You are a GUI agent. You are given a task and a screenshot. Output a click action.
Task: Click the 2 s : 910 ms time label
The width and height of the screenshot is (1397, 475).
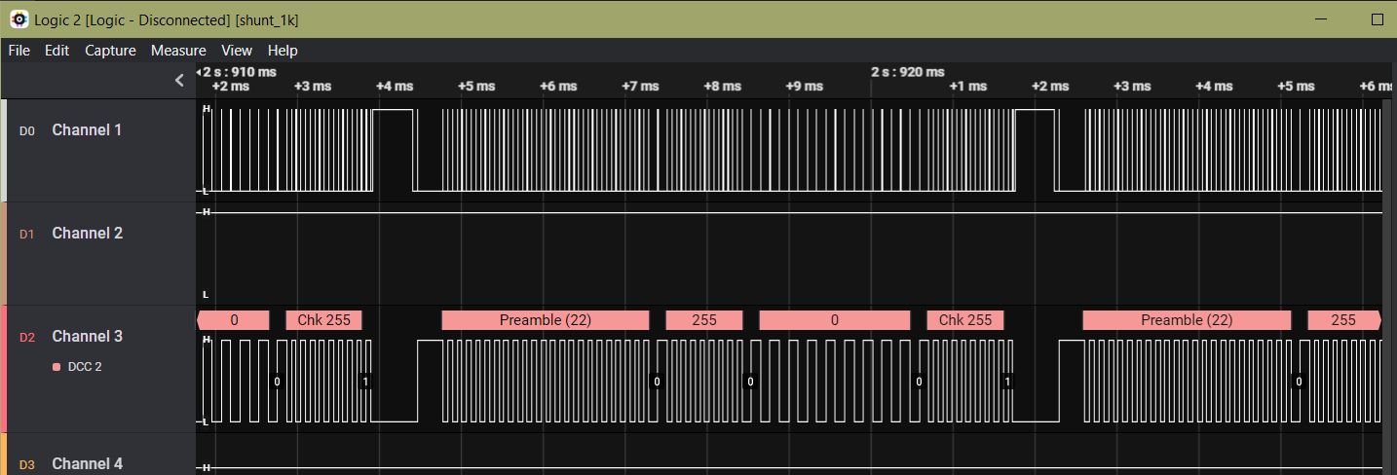click(239, 72)
